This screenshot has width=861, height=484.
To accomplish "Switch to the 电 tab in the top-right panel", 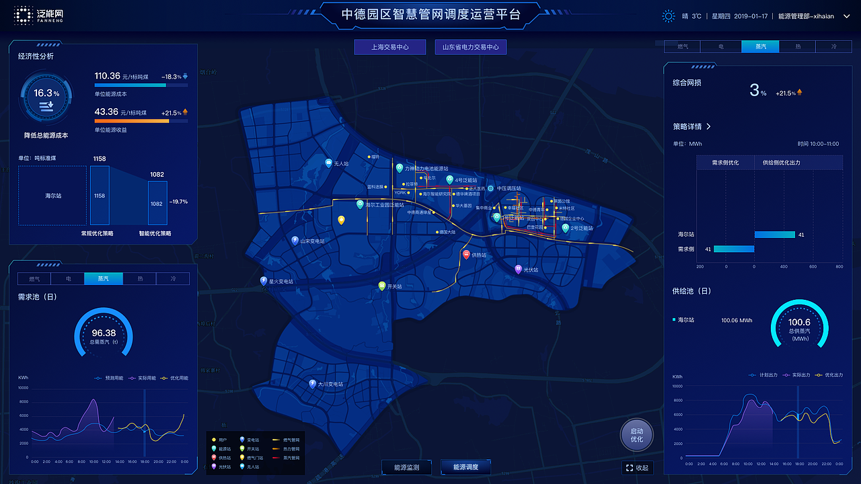I will (722, 46).
